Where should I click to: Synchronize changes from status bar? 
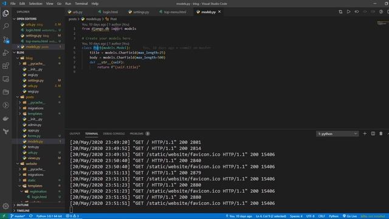(31, 216)
